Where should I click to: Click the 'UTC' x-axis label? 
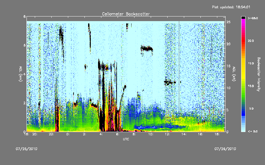pos(126,139)
